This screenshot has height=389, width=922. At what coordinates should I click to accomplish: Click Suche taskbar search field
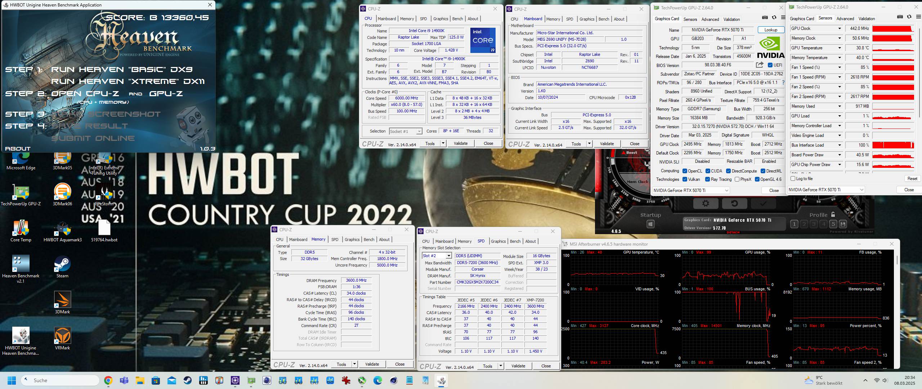[61, 380]
